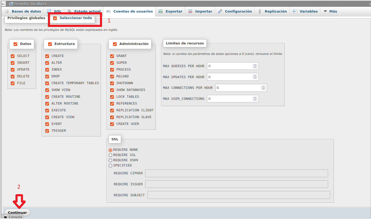Viewport: 371px width, 219px height.
Task: Click the Replicación tab icon
Action: tap(260, 11)
